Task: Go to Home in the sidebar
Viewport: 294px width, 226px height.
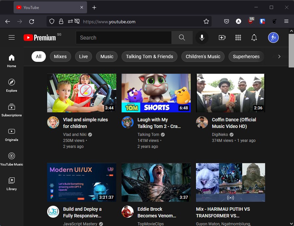Action: pos(12,61)
